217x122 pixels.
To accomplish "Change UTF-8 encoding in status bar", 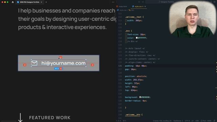I will (187, 121).
